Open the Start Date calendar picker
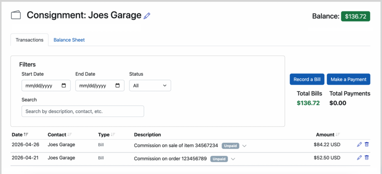Viewport: 382px width, 174px height. coord(64,86)
